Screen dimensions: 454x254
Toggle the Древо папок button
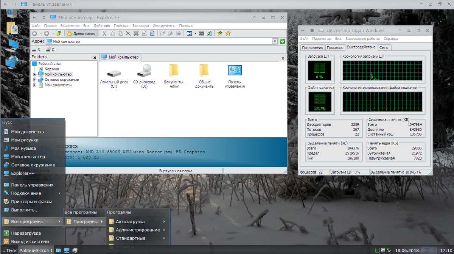(81, 33)
